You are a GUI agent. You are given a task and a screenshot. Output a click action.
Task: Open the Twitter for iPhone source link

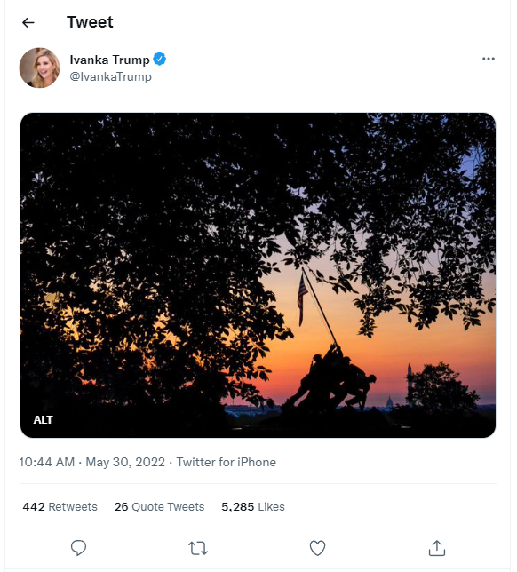[x=227, y=462]
